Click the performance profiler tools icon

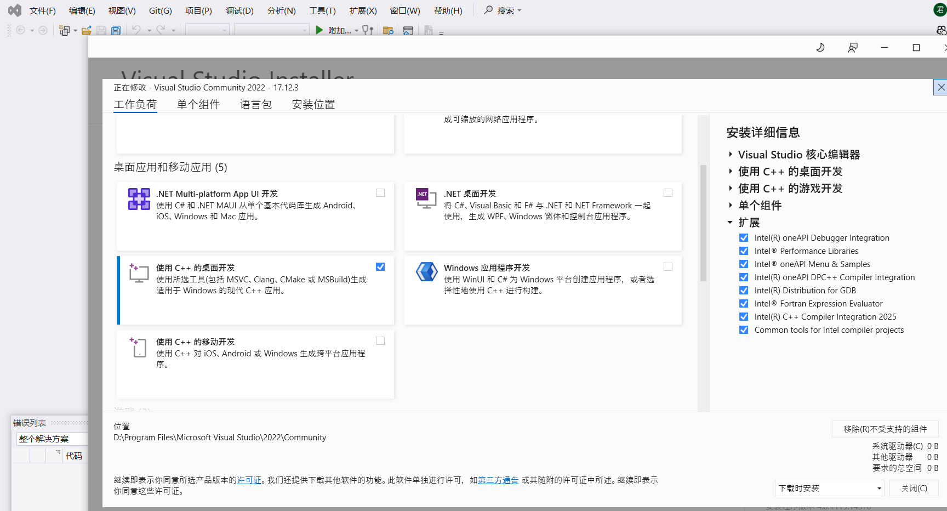coord(368,30)
